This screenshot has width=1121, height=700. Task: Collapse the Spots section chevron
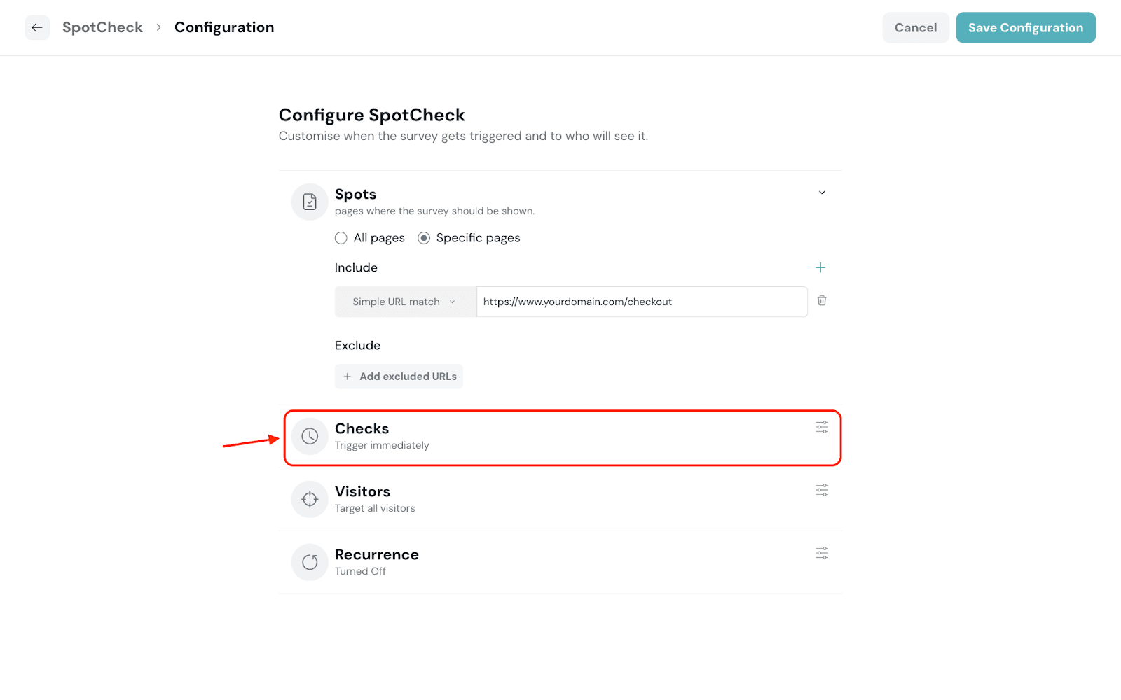point(822,192)
